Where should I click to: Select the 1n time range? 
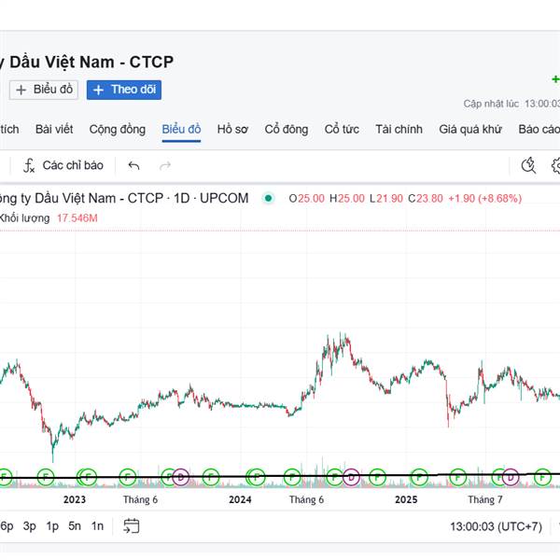coord(97,525)
